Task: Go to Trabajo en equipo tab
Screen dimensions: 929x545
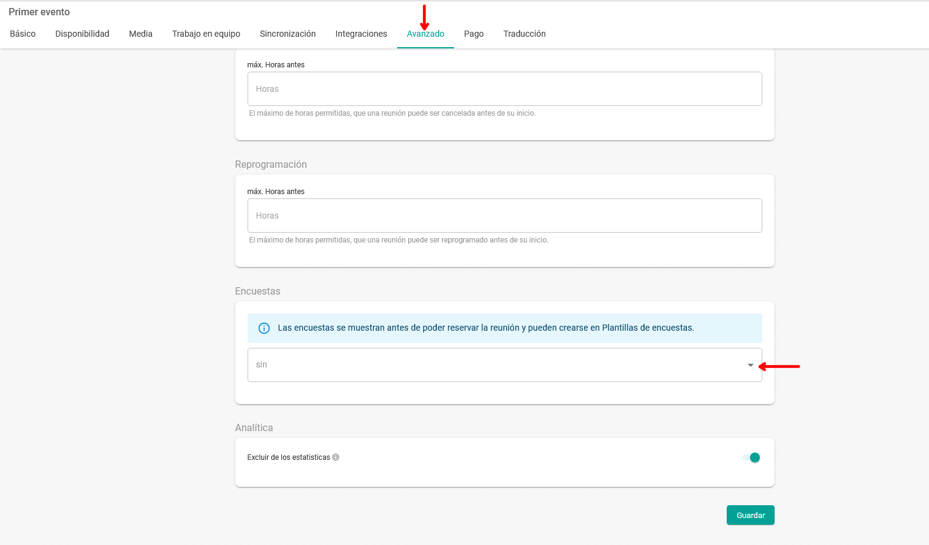Action: [206, 34]
